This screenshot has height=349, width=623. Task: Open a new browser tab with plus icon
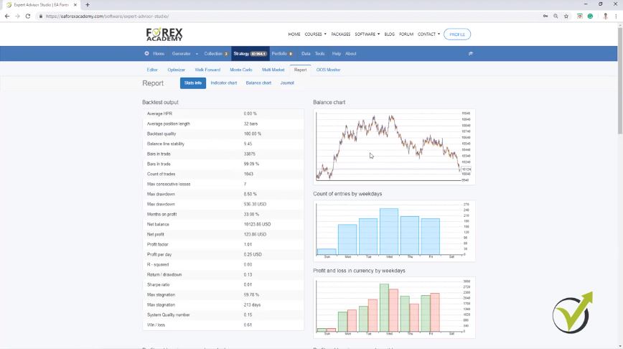pos(88,4)
